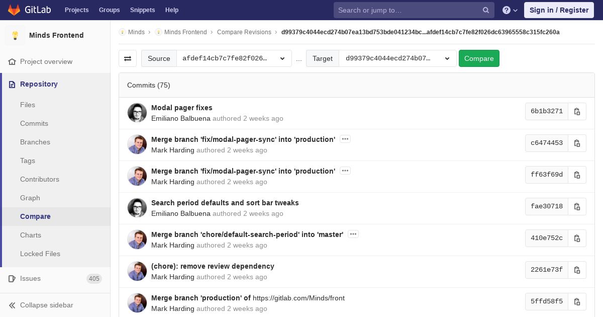Open the Modal pager fixes commit
This screenshot has width=603, height=317.
(x=182, y=108)
